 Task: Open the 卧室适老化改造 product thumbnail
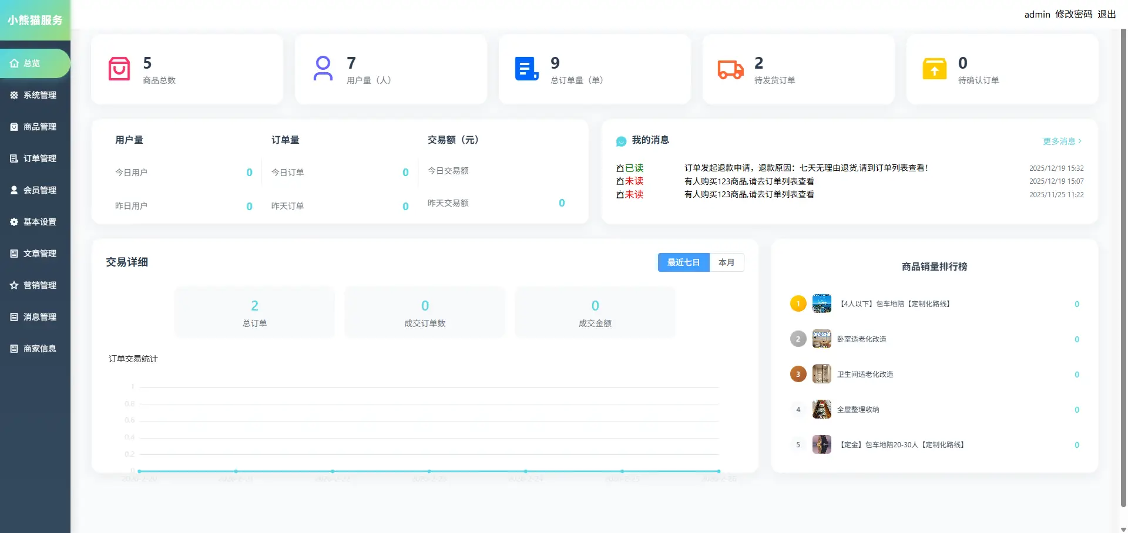click(821, 339)
